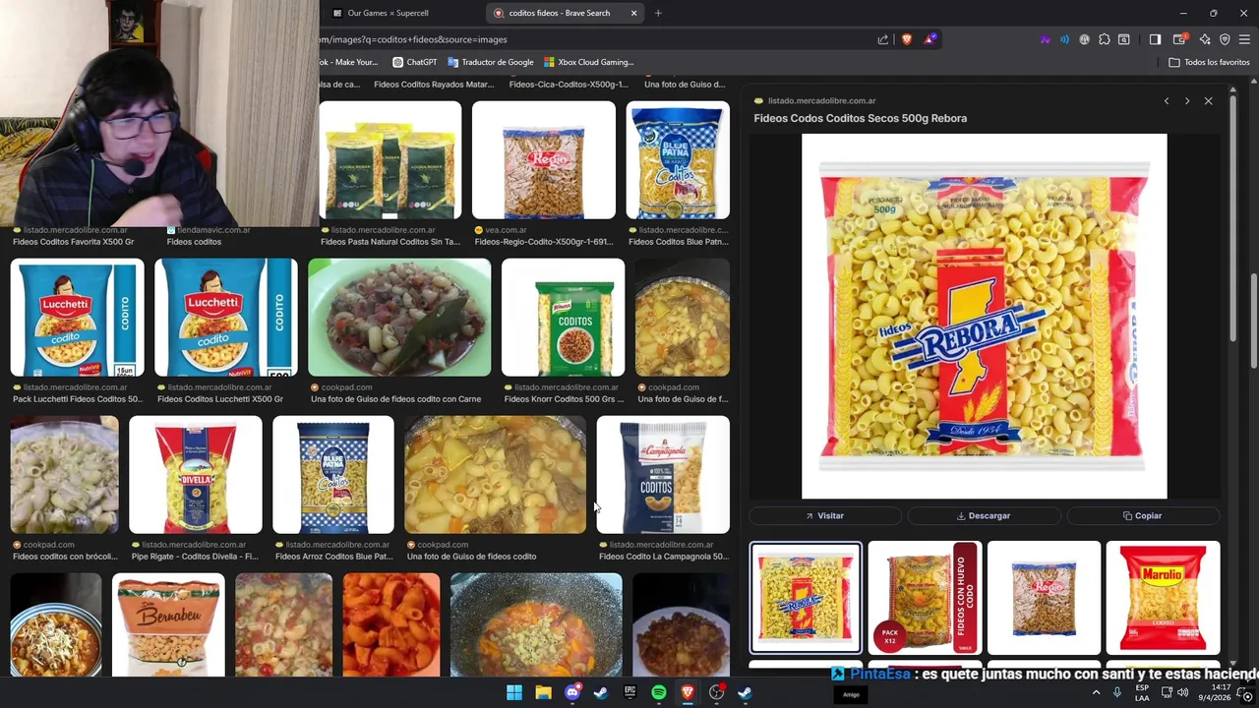Select the Rebora related thumbnail
This screenshot has height=708, width=1259.
point(806,598)
